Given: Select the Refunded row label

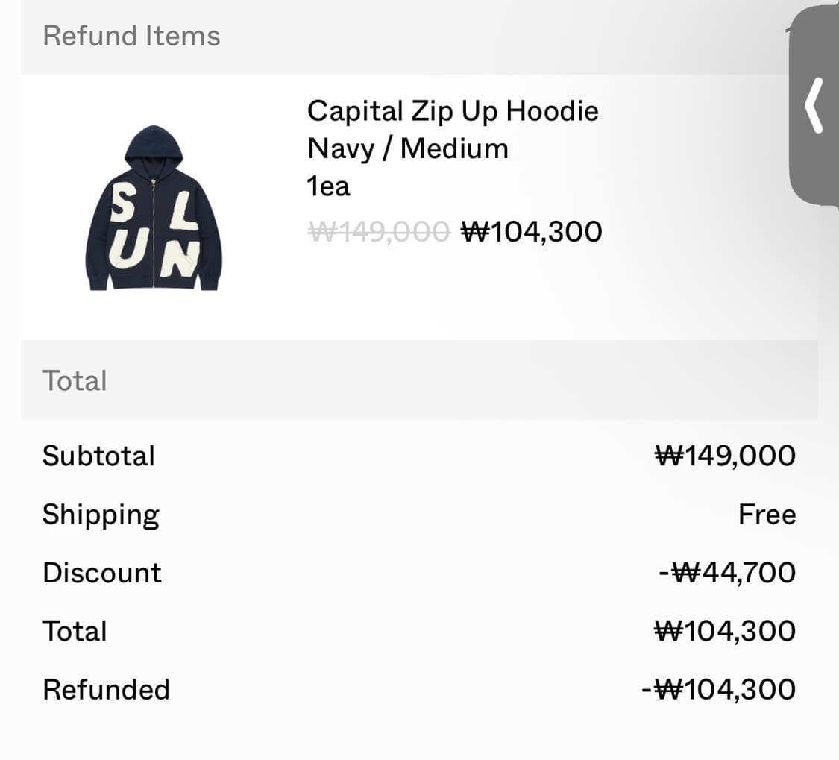Looking at the screenshot, I should [x=106, y=689].
